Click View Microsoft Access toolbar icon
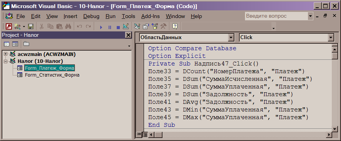 click(9, 27)
